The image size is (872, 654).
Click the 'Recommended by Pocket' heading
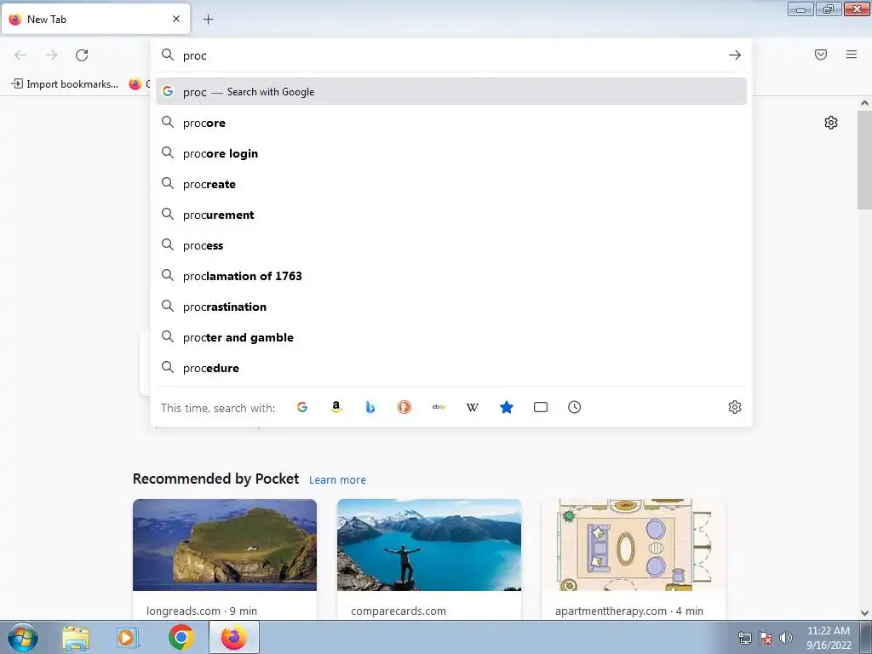(215, 479)
